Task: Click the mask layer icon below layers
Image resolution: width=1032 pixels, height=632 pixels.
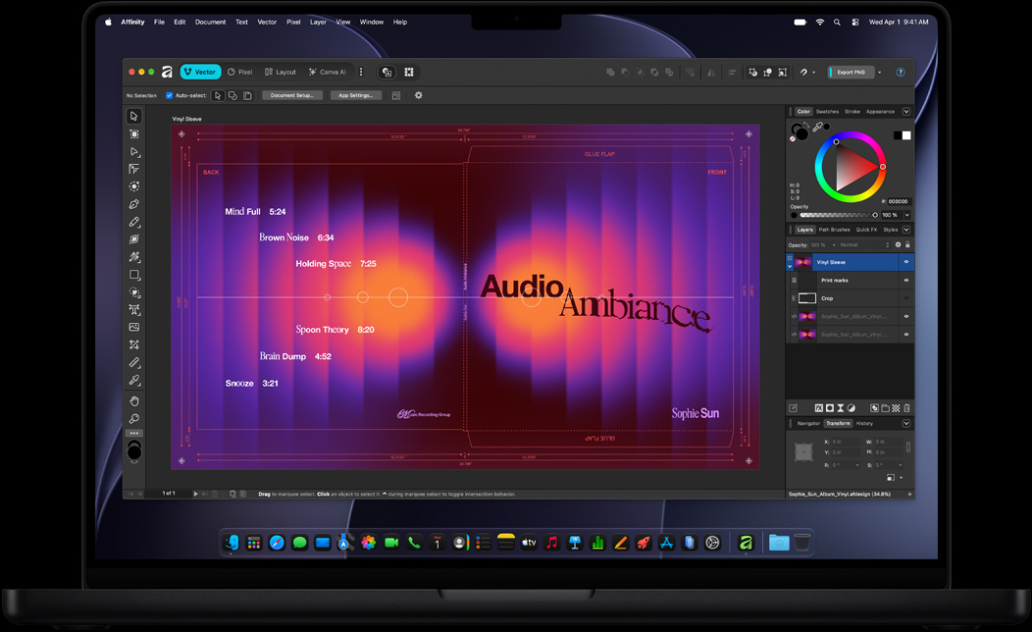Action: coord(830,408)
